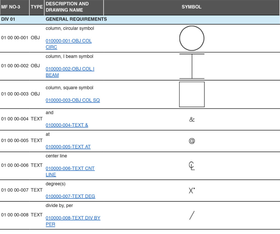This screenshot has height=234, width=280.
Task: Click the DIV 01 GENERAL REQUIREMENTS section row
Action: (x=77, y=19)
